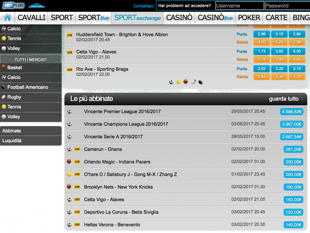Click the 'Le più abbinate' heading
The height and width of the screenshot is (233, 310).
pyautogui.click(x=92, y=99)
